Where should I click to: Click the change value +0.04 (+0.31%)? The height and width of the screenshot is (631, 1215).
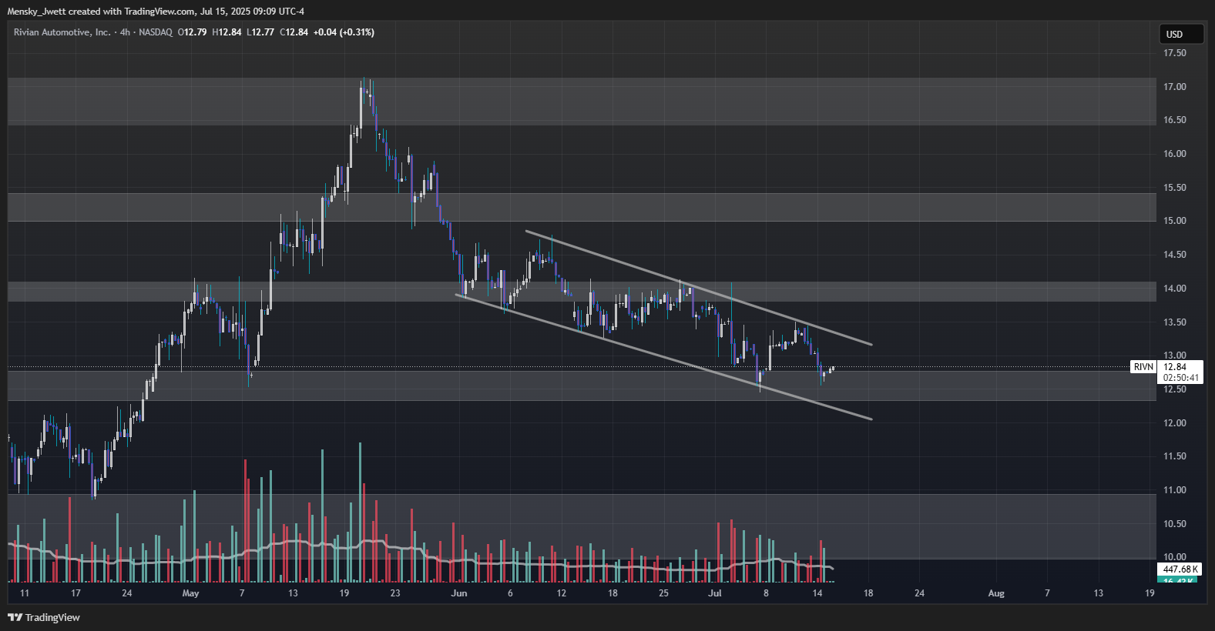click(344, 32)
